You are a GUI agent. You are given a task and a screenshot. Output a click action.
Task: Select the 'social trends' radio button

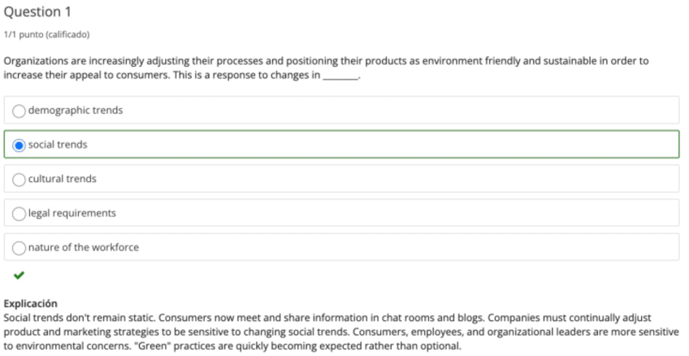point(19,145)
